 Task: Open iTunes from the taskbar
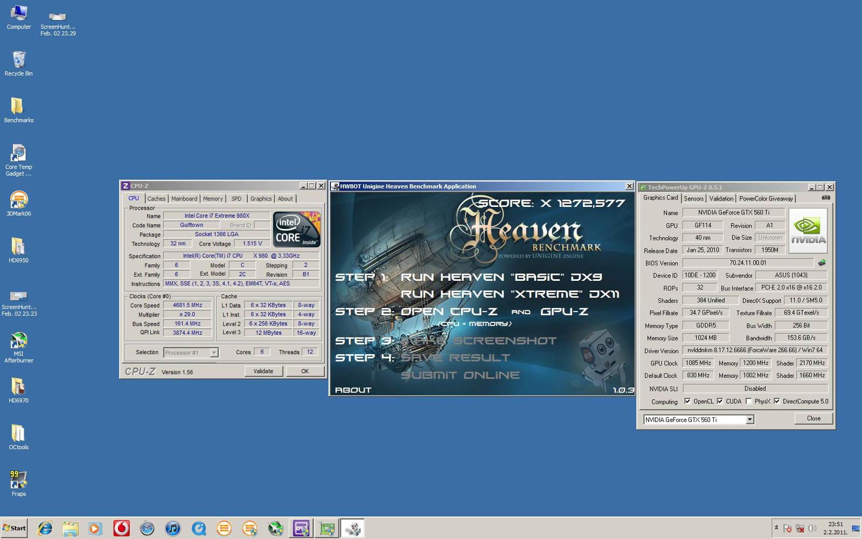coord(172,529)
